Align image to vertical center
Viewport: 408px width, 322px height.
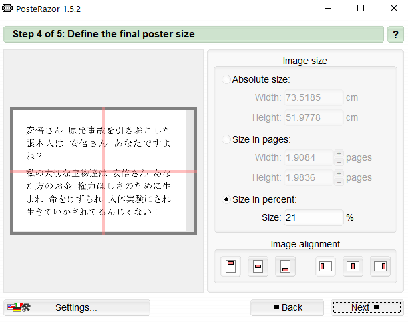(x=258, y=267)
